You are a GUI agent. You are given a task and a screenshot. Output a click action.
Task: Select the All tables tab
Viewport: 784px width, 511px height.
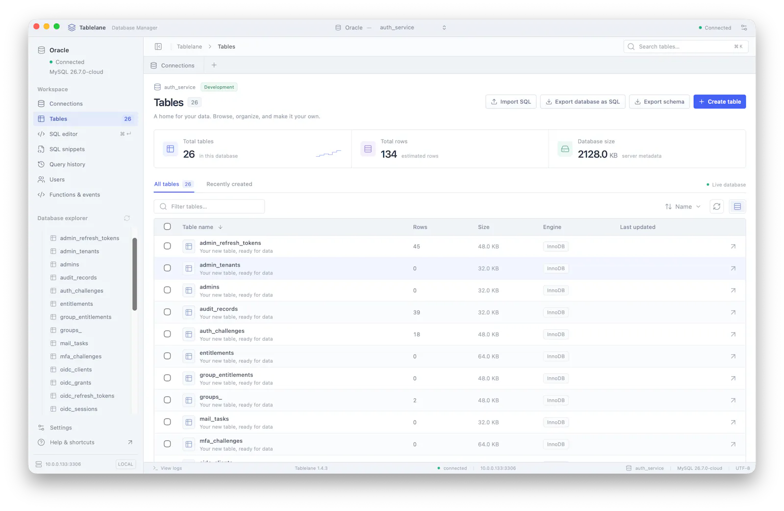tap(173, 184)
